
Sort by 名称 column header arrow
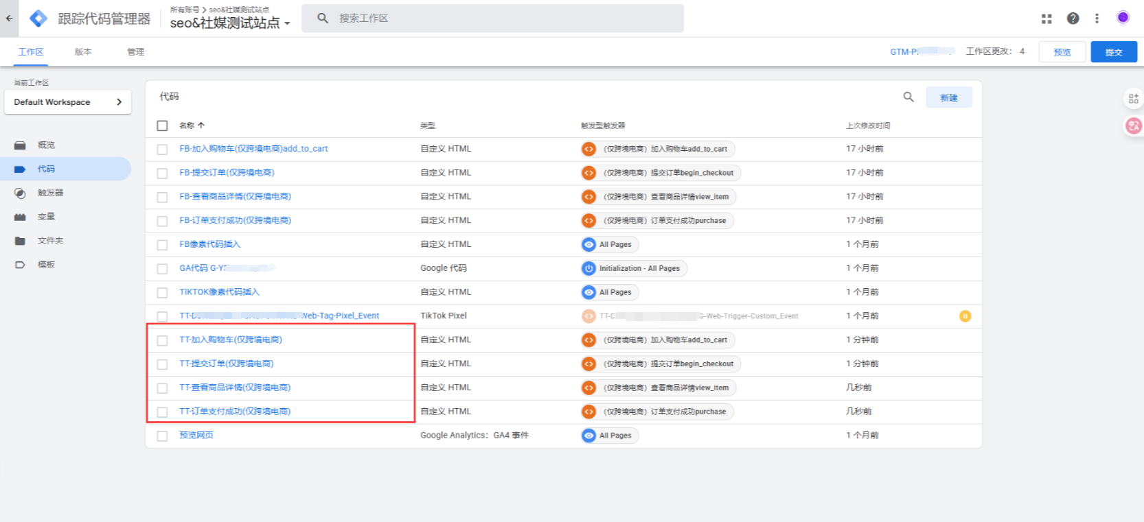201,126
